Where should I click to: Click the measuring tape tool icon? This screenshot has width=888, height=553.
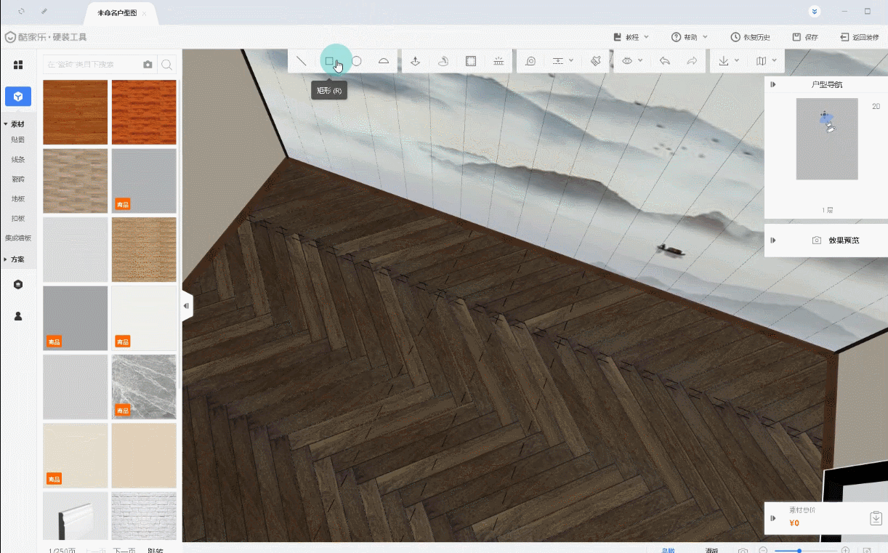(x=530, y=62)
